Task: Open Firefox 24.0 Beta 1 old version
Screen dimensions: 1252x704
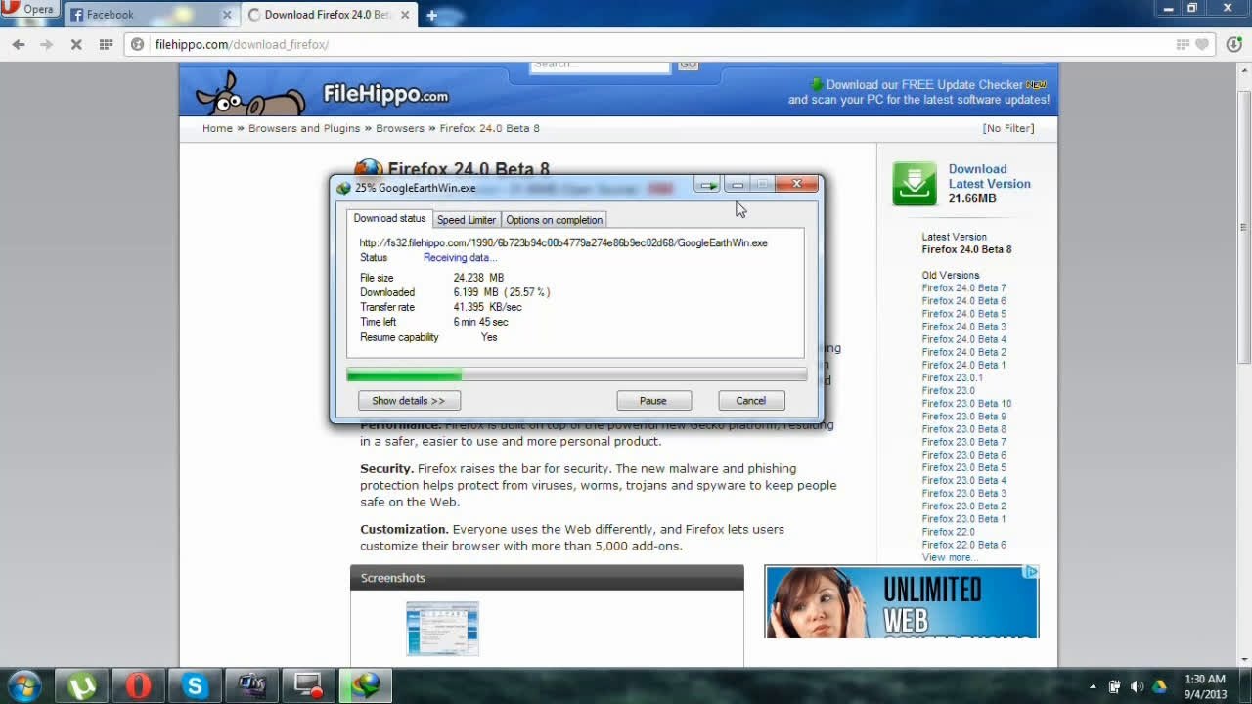Action: (x=963, y=365)
